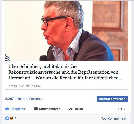
Task: Click the laughing Haha reaction emoji
Action: point(11,118)
